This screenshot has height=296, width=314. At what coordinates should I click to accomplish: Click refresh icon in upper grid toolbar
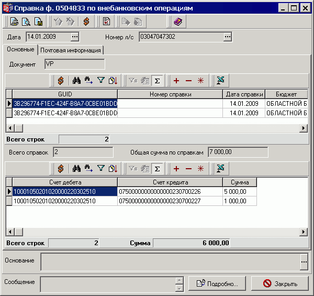[61, 81]
